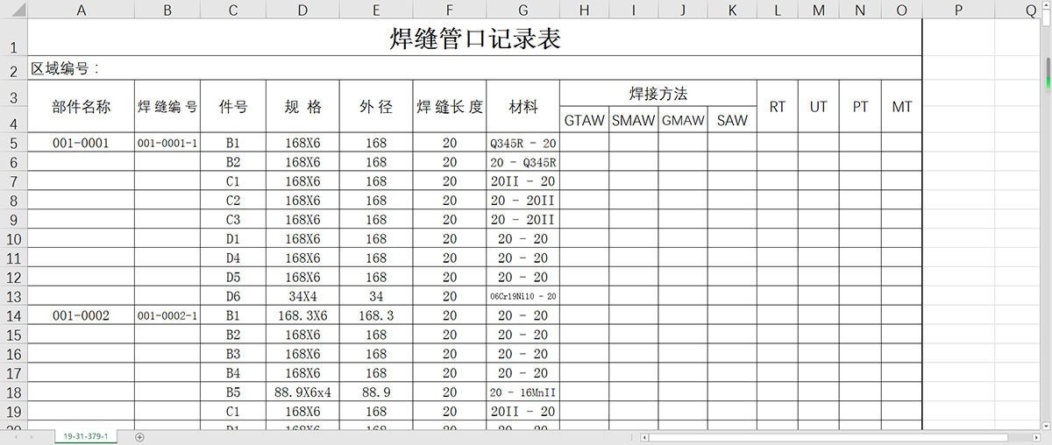Click the 外径 header cell
The image size is (1052, 445).
376,106
